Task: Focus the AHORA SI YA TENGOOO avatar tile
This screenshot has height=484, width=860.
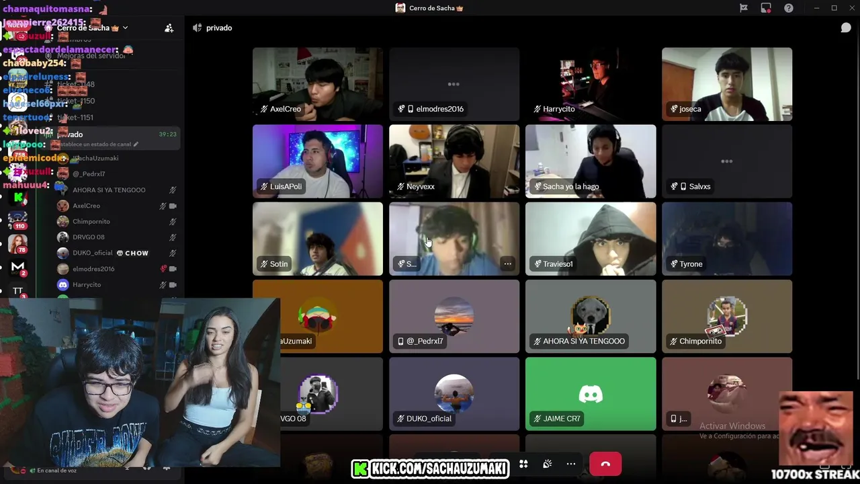Action: click(591, 316)
